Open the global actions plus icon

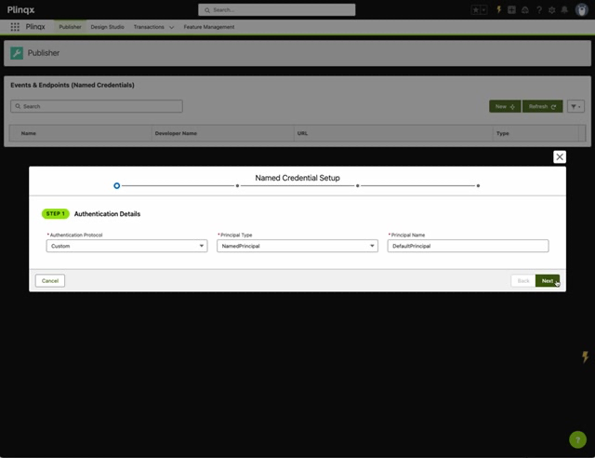511,10
